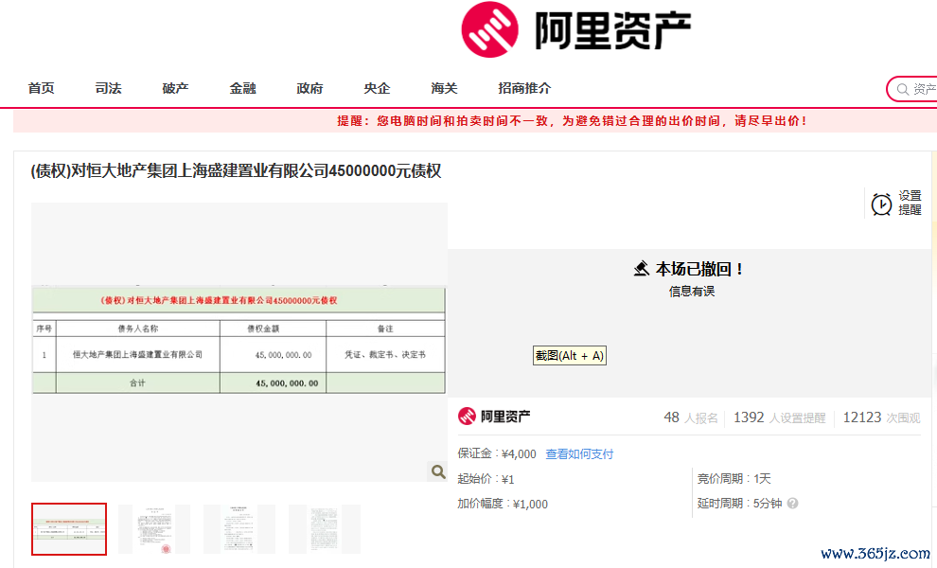Click the magnifier zoom icon on main image
The width and height of the screenshot is (937, 568).
coord(438,471)
